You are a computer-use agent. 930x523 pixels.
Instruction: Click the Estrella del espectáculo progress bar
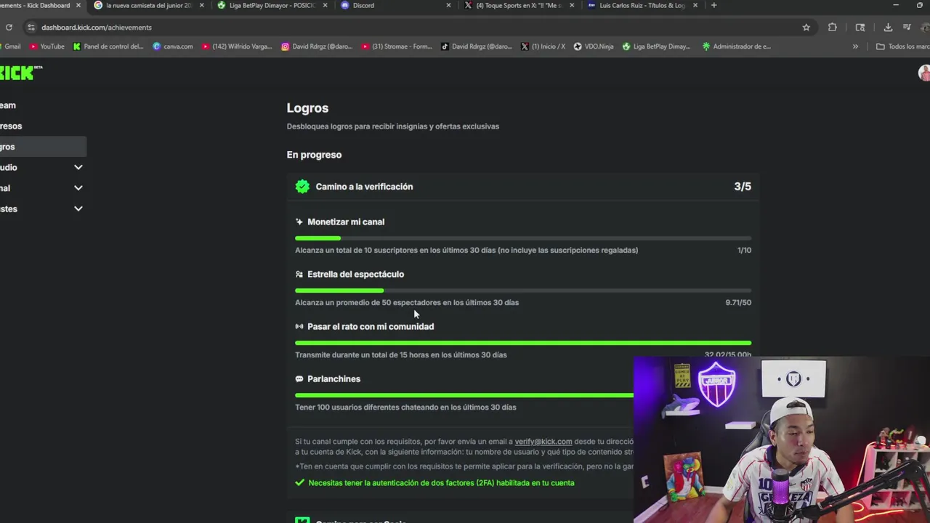tap(523, 291)
